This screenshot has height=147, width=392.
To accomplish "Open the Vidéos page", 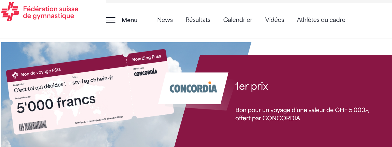I will click(x=275, y=20).
